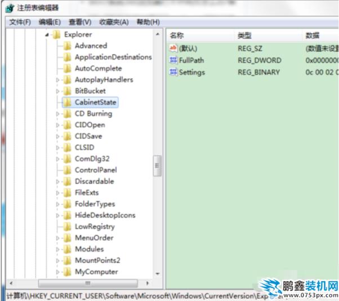Click the Discardable folder icon
Image resolution: width=339 pixels, height=301 pixels.
(x=68, y=181)
